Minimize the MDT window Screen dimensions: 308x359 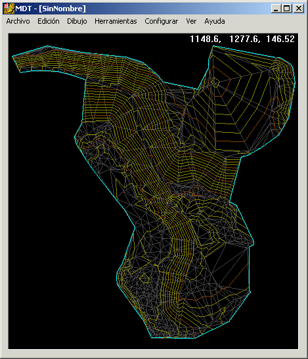pyautogui.click(x=276, y=9)
